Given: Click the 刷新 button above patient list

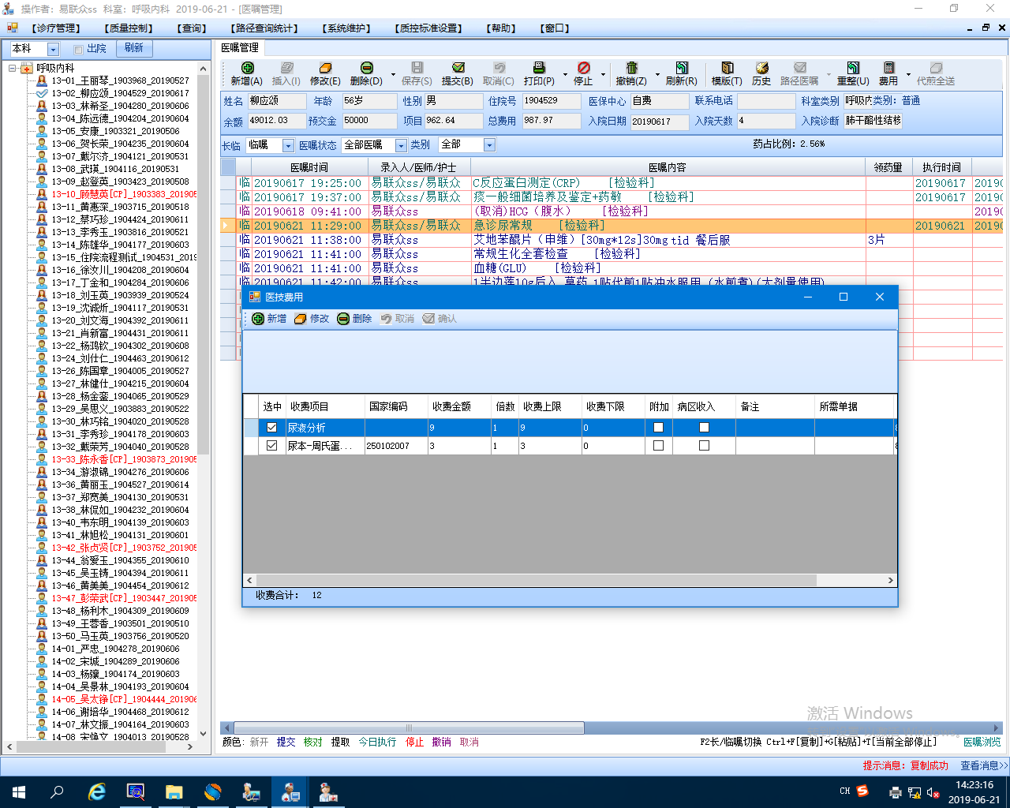Looking at the screenshot, I should 134,48.
